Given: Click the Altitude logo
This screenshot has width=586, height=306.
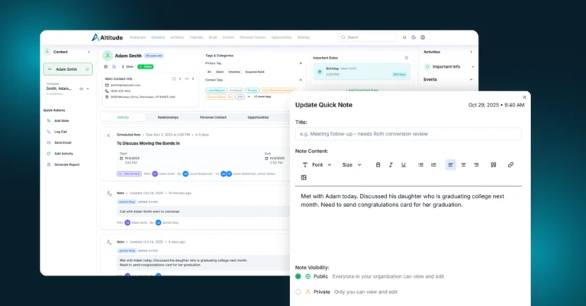Looking at the screenshot, I should [x=108, y=37].
